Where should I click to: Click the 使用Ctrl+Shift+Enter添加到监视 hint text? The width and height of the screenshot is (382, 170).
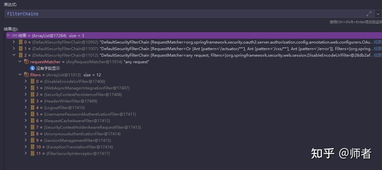click(x=356, y=22)
